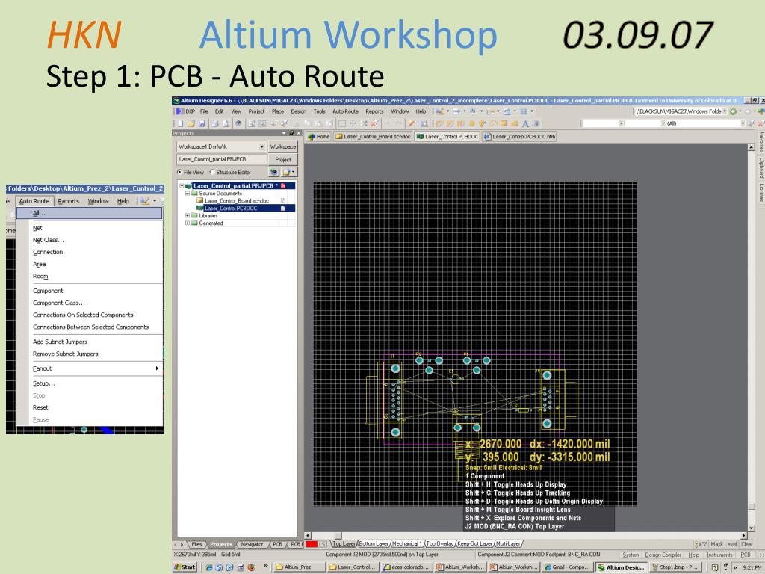Viewport: 765px width, 574px height.
Task: Click the green navigation icon next to the address bar
Action: (733, 111)
